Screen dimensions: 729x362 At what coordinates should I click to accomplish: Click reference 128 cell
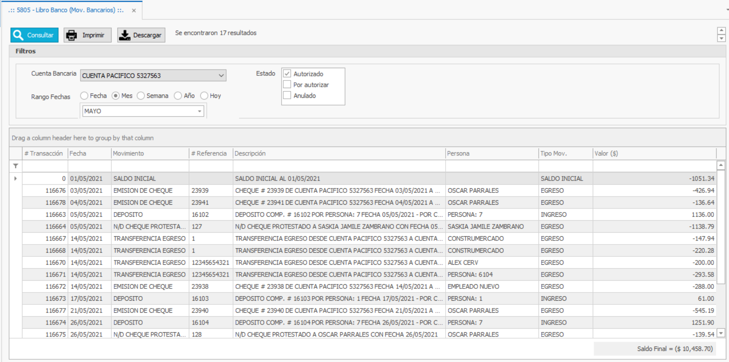tap(211, 335)
